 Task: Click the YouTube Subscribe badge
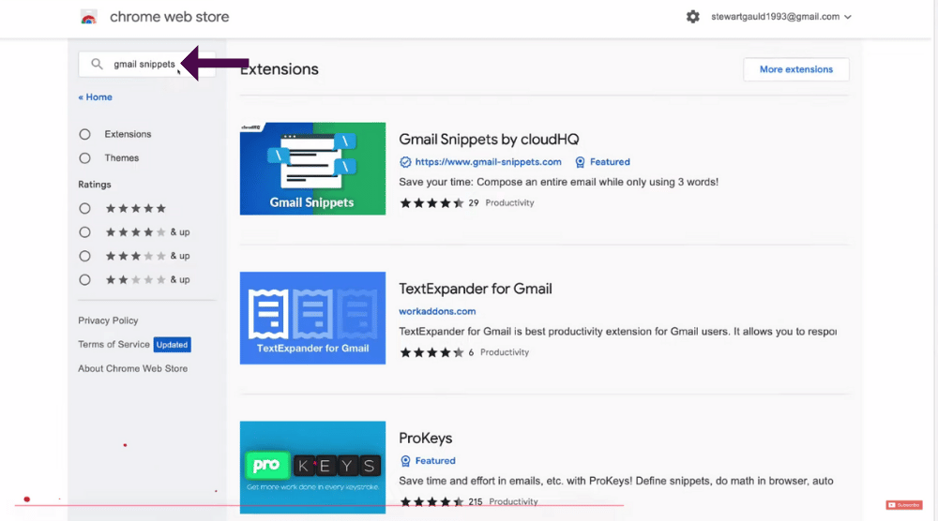[904, 505]
